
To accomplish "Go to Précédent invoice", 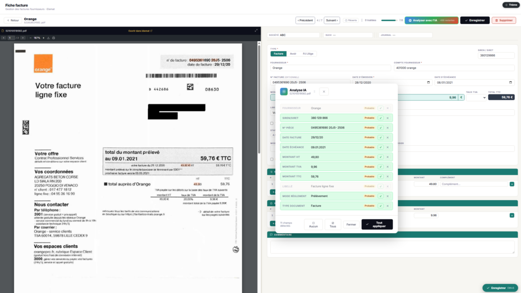I will (305, 20).
